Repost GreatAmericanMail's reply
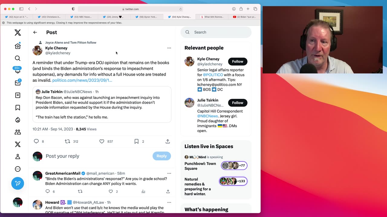This screenshot has width=387, height=217. [x=80, y=191]
